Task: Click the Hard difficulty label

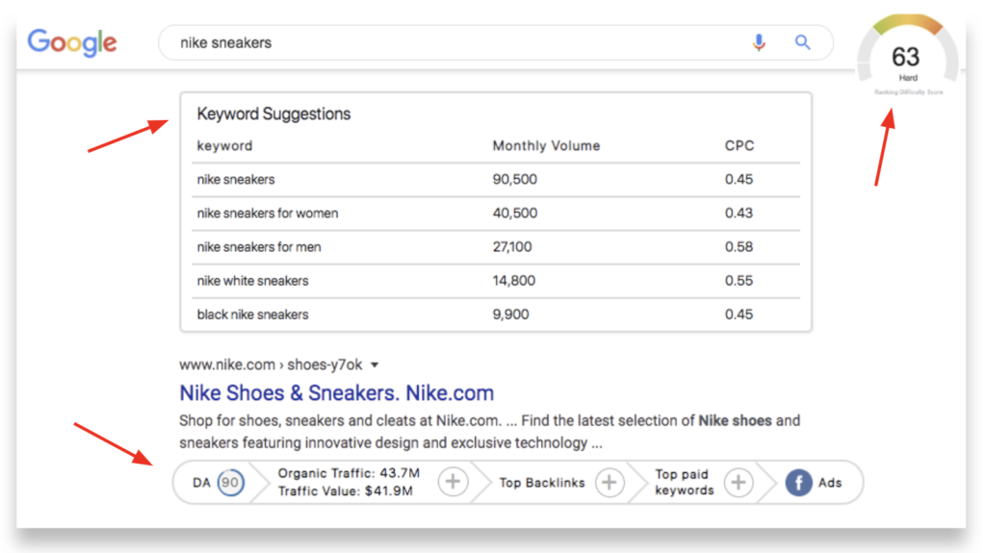Action: (908, 78)
